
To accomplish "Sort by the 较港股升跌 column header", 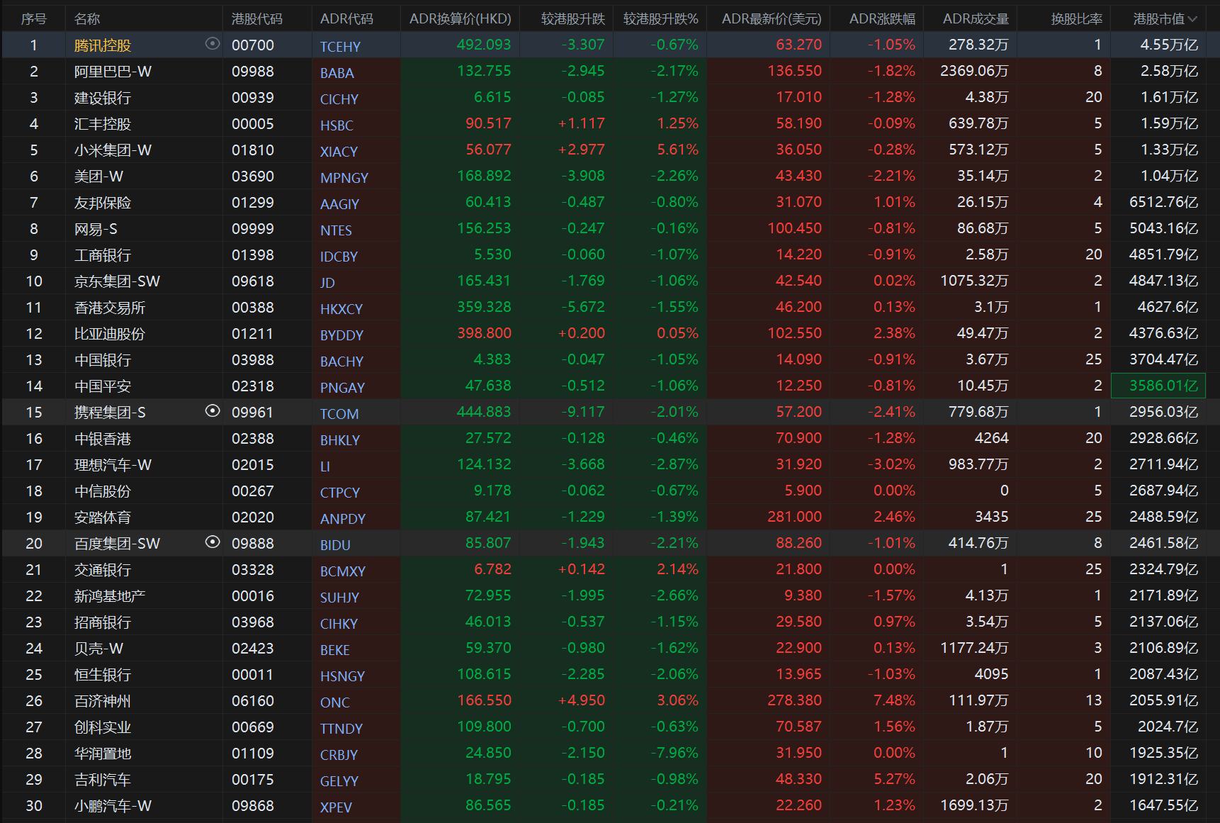I will [x=572, y=19].
